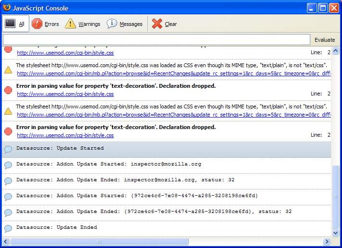Show only Warnings in console
This screenshot has height=248, width=342.
pos(83,24)
